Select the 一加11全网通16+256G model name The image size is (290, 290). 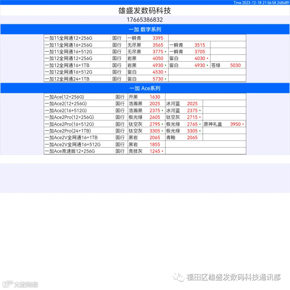click(x=68, y=45)
